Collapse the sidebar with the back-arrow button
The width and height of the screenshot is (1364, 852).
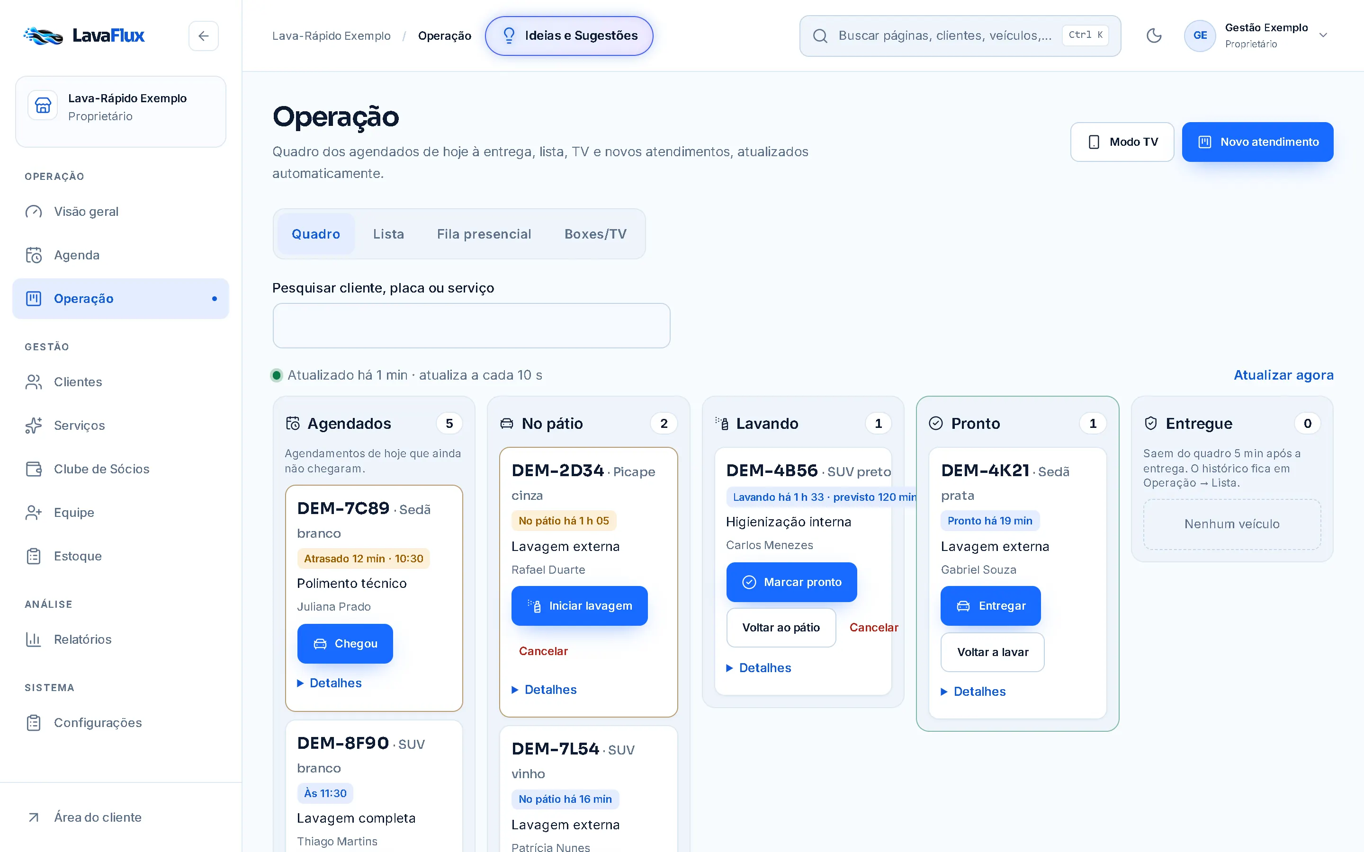coord(204,35)
